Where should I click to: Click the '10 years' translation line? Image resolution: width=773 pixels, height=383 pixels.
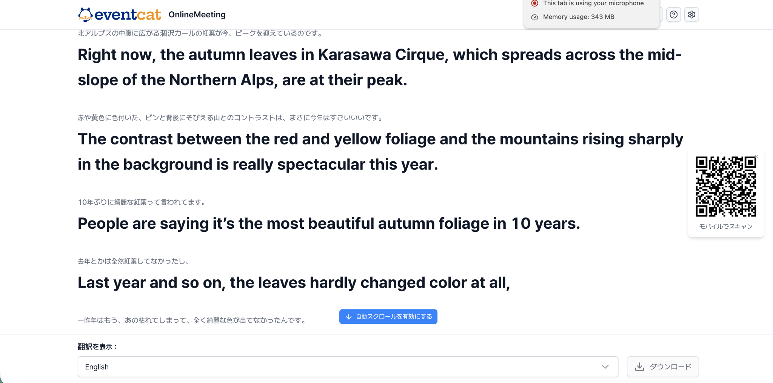click(x=329, y=224)
